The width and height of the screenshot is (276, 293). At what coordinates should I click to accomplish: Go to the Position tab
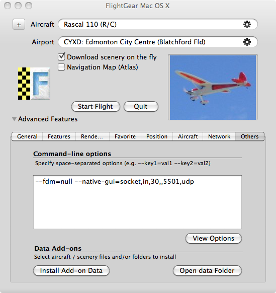[157, 136]
